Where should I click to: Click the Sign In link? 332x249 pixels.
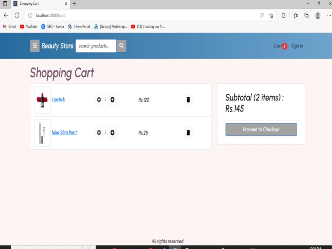click(297, 46)
